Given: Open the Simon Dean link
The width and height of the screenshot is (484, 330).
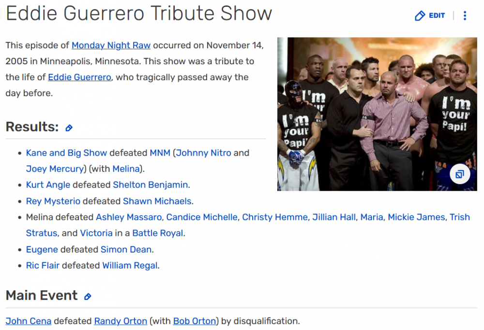Looking at the screenshot, I should coord(126,250).
